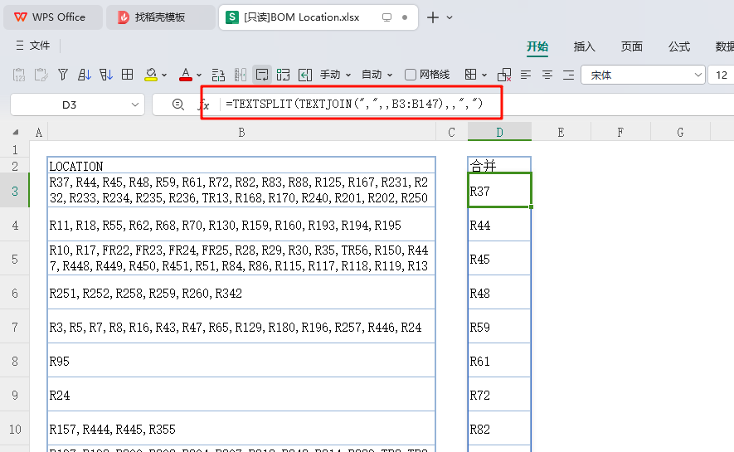
Task: Click the new tab plus button
Action: click(433, 17)
